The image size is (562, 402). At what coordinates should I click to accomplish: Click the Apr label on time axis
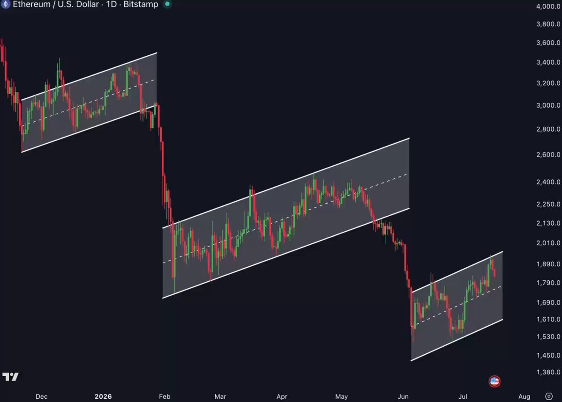pyautogui.click(x=282, y=396)
